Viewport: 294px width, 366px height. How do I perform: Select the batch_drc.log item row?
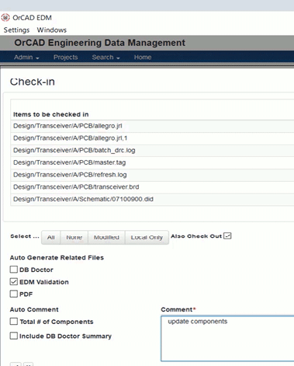point(152,151)
